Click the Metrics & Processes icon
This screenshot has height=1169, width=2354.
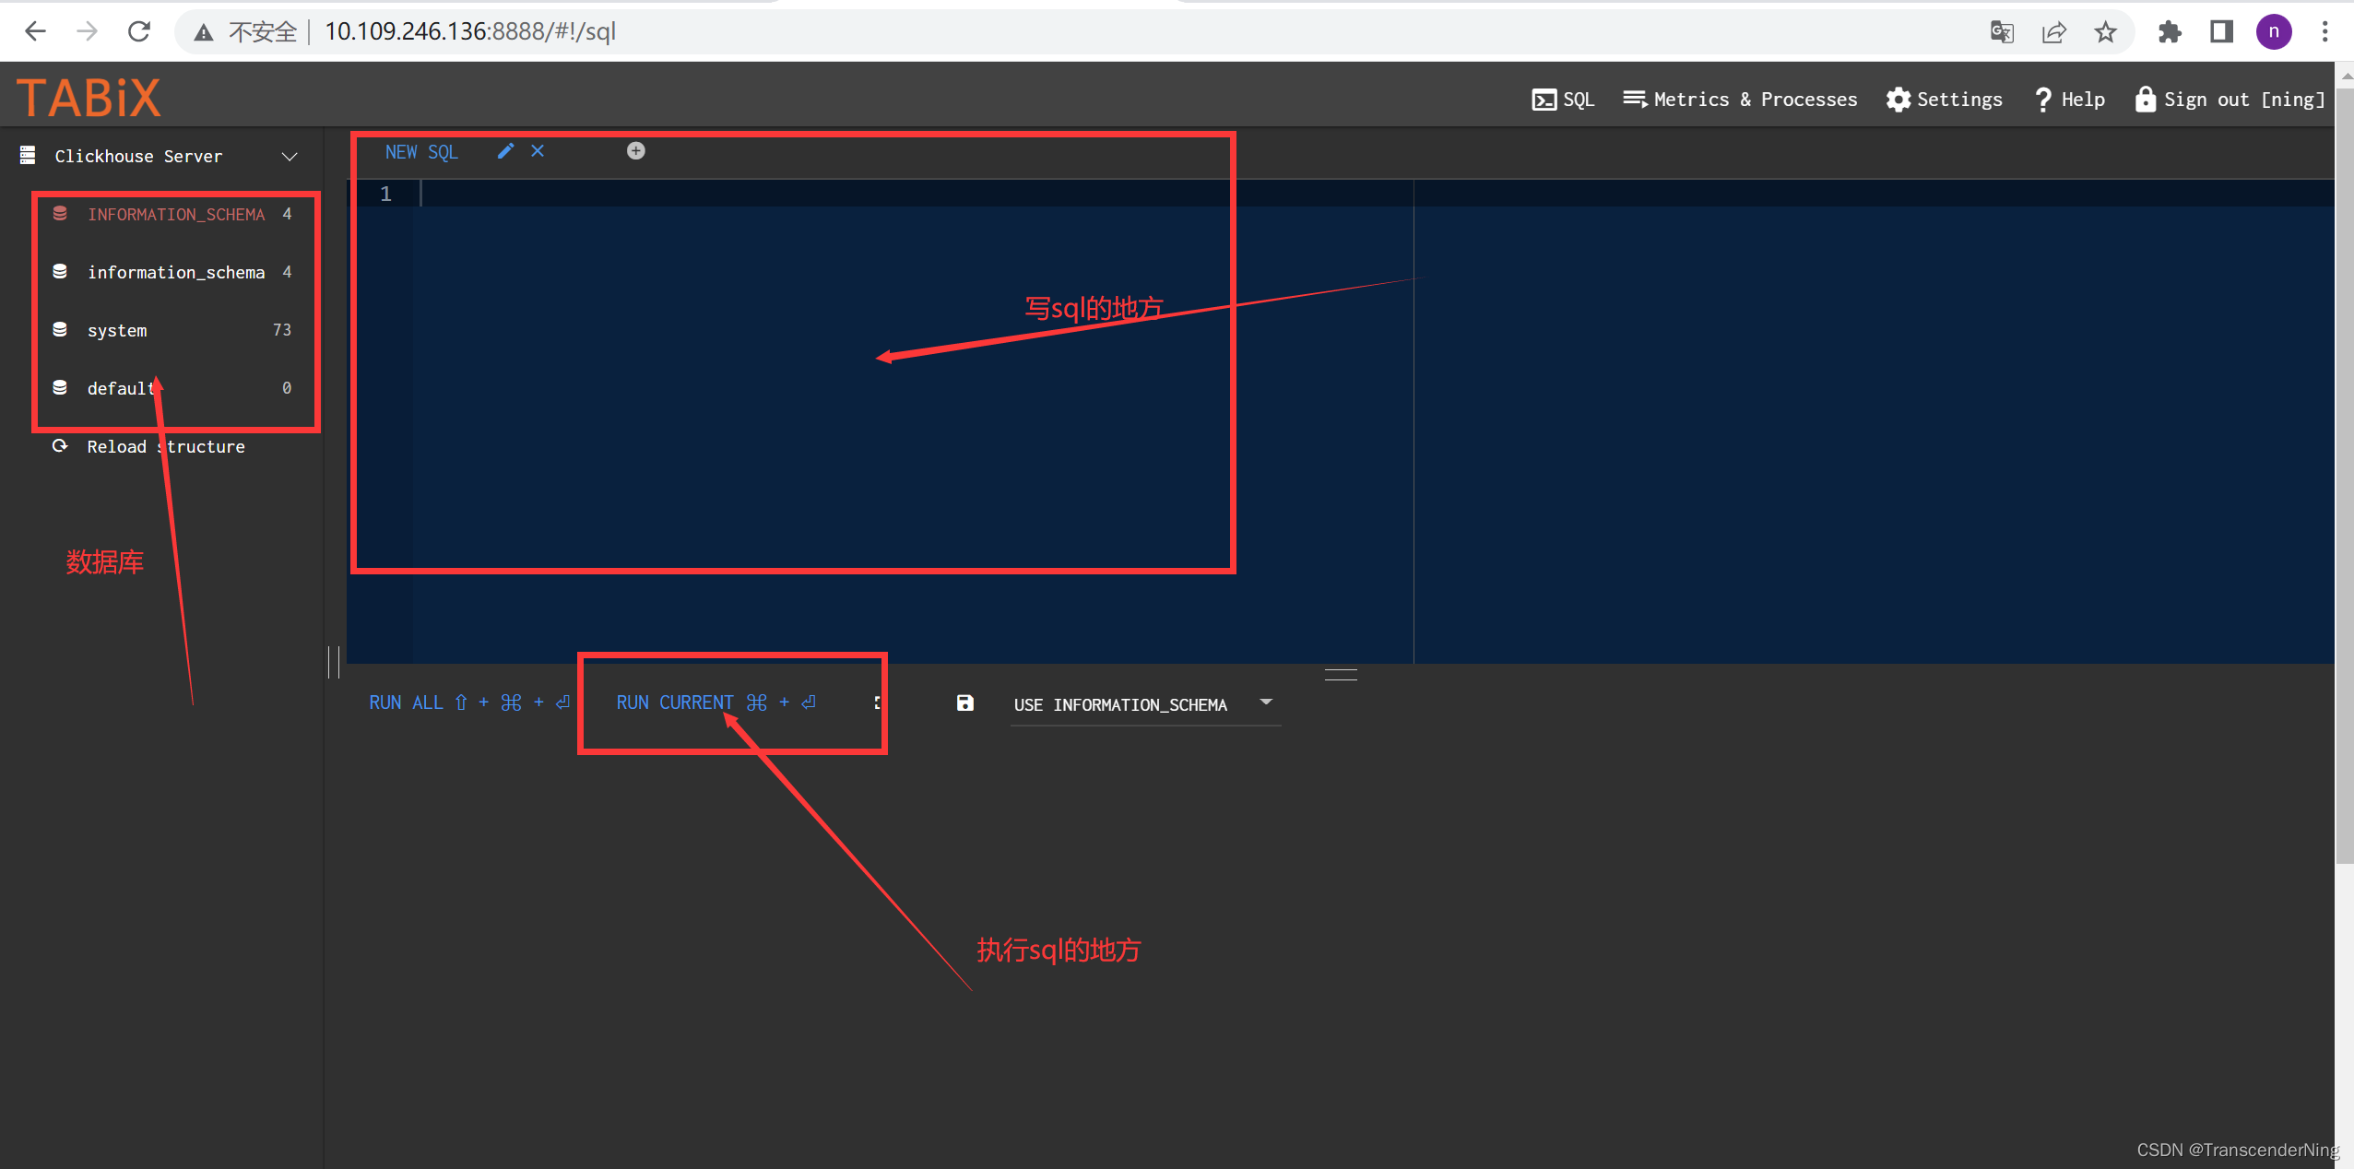tap(1635, 99)
